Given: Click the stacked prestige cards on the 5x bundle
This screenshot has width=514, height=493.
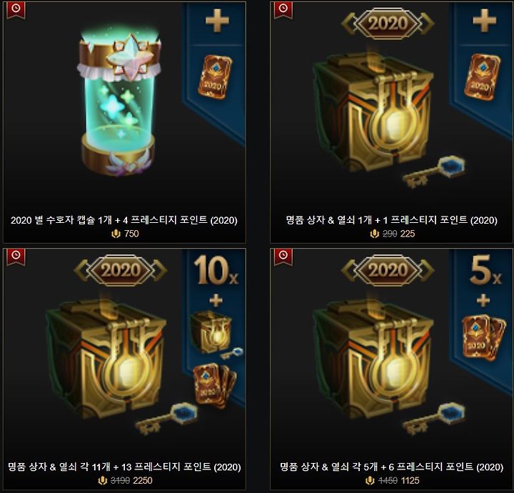Looking at the screenshot, I should 483,337.
